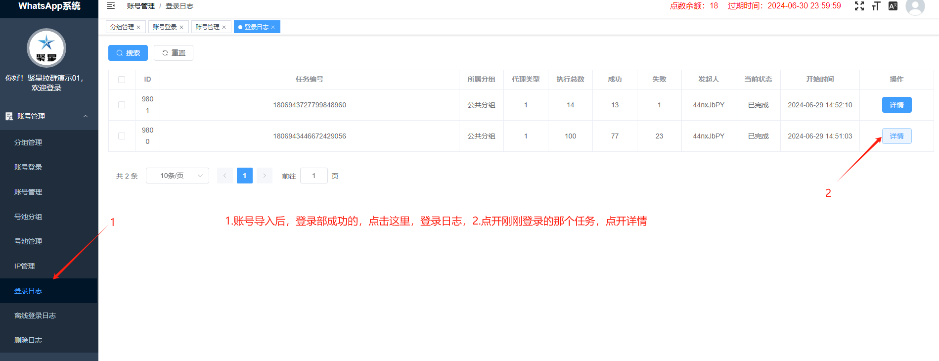The image size is (939, 361).
Task: Check the row with ID 9801
Action: [122, 105]
